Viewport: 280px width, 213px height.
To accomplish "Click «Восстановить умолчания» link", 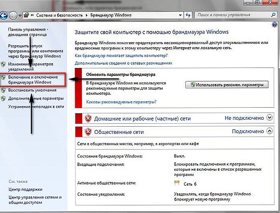I will pos(32,90).
